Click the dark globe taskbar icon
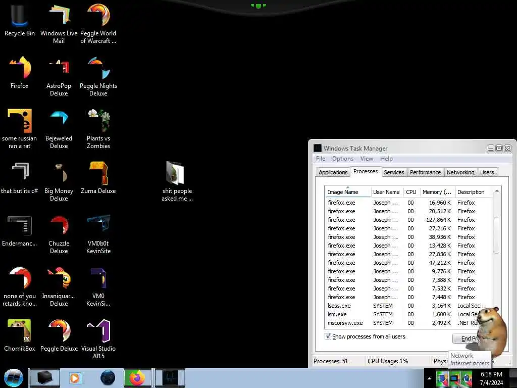517x388 pixels. pos(108,378)
